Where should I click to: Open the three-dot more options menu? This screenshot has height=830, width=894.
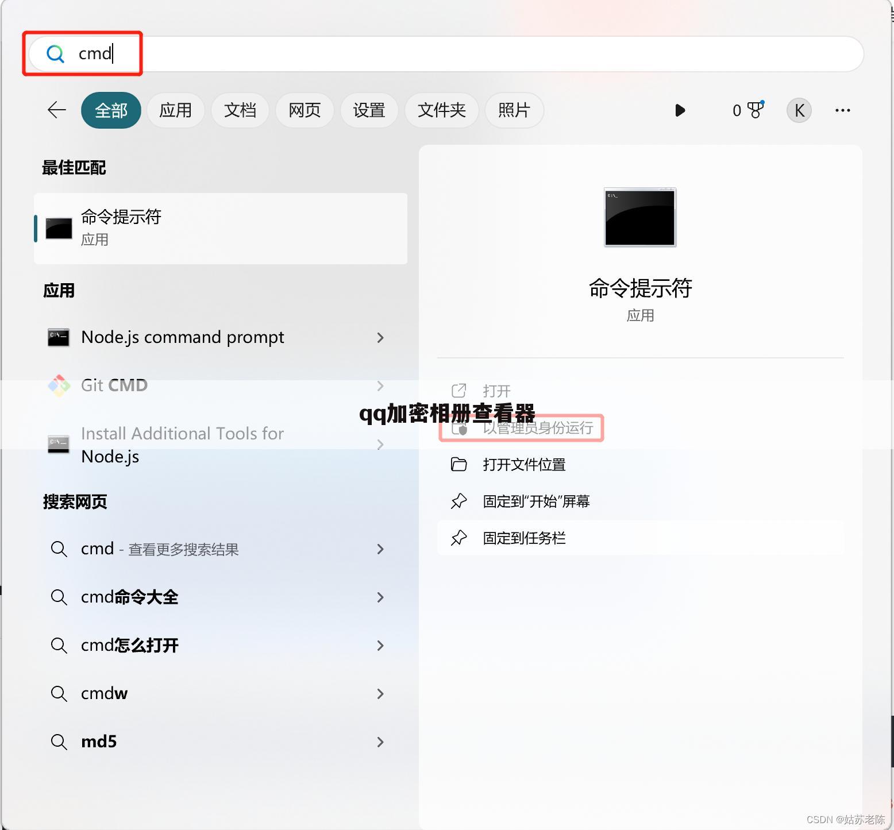(842, 110)
